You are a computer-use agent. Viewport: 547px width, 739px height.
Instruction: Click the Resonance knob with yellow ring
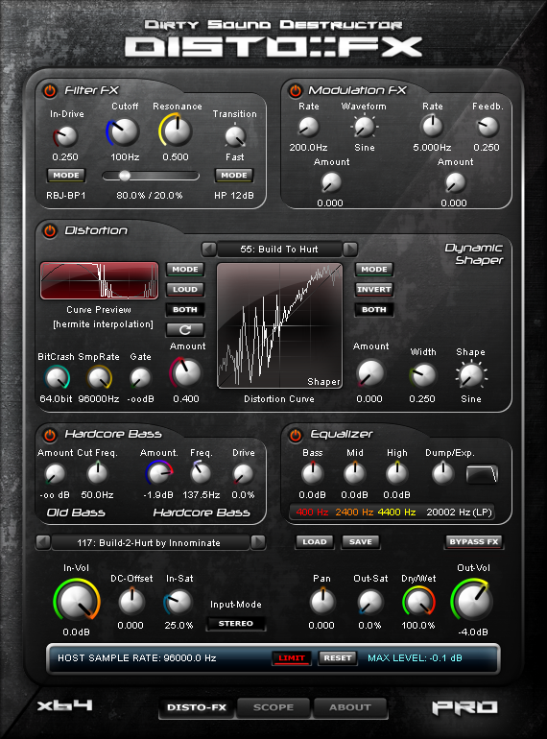pos(177,131)
